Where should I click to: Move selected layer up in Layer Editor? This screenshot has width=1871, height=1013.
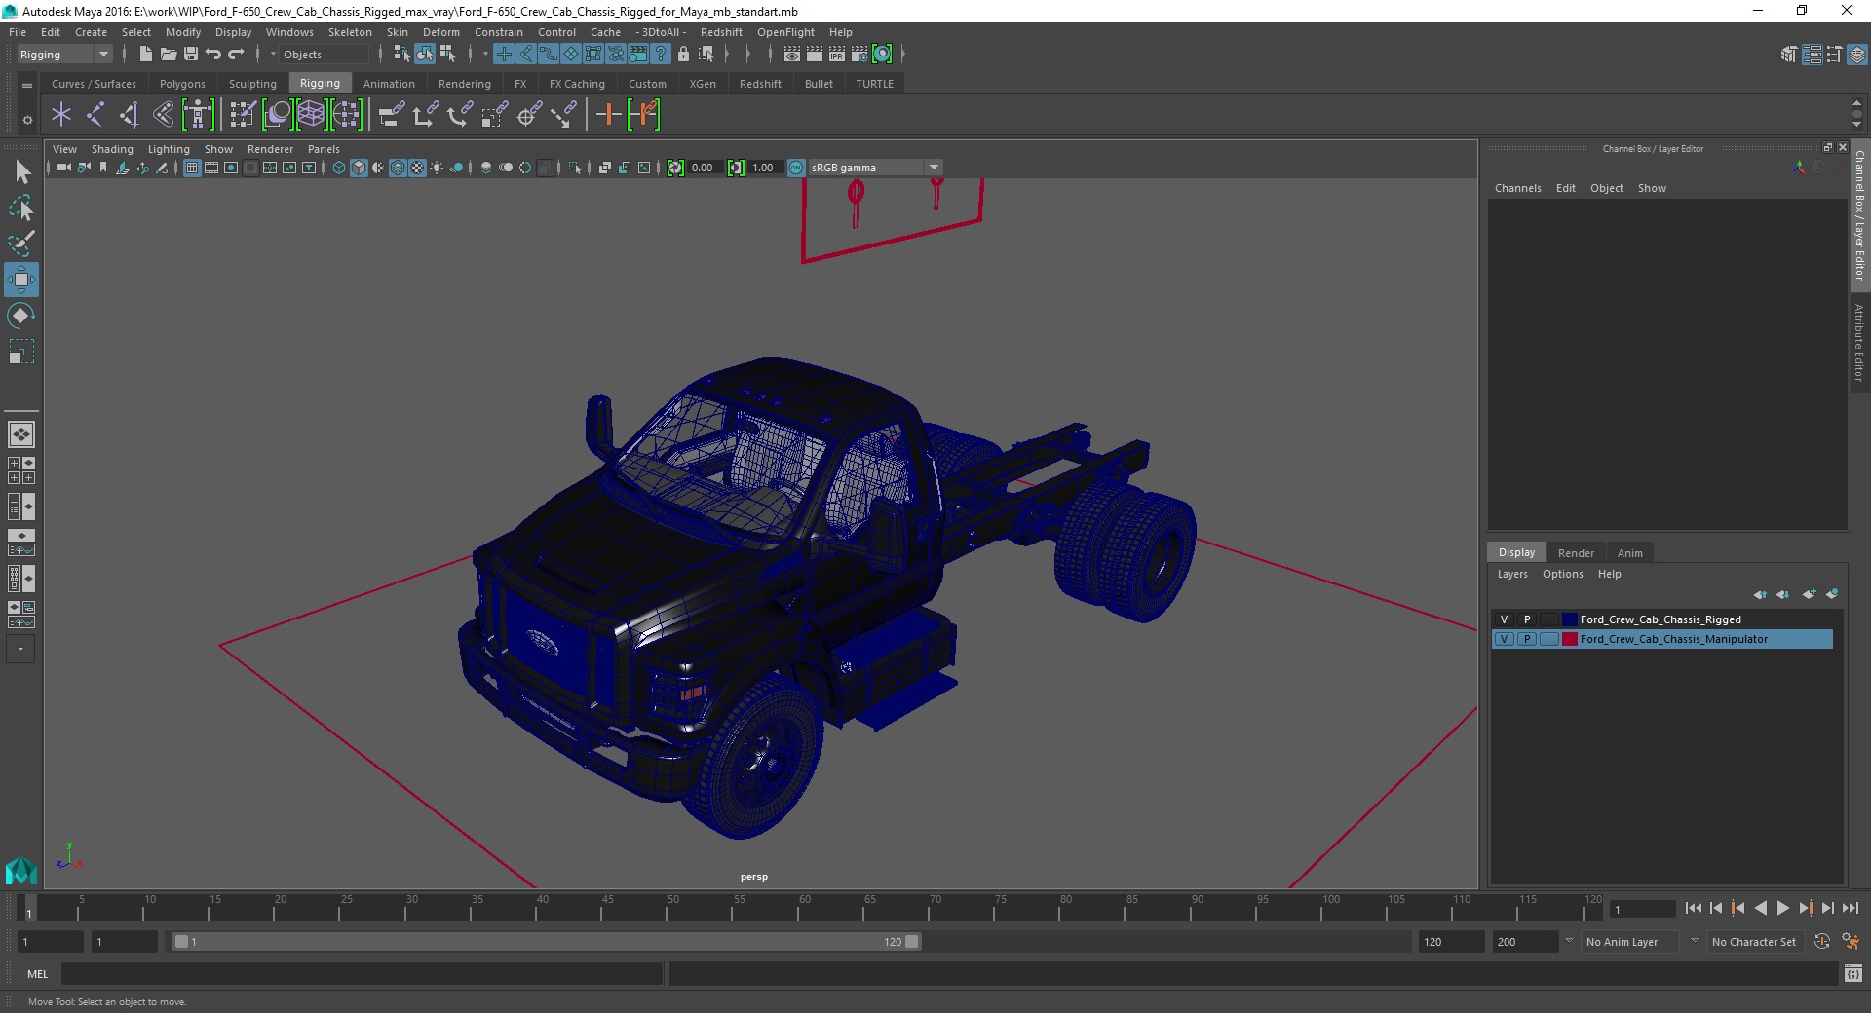click(x=1760, y=594)
